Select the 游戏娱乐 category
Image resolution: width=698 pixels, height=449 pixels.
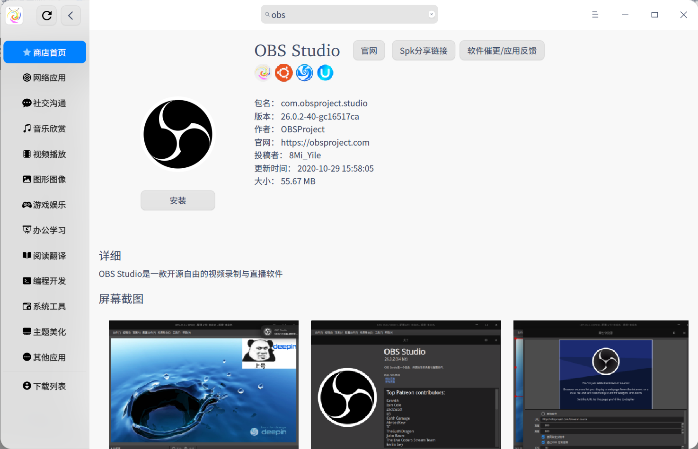click(x=44, y=205)
